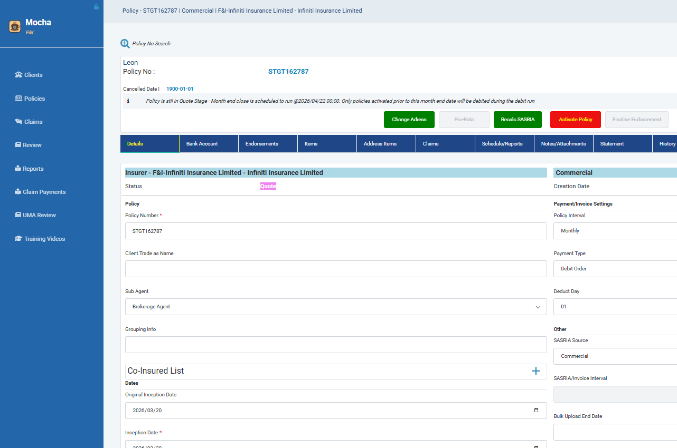677x448 pixels.
Task: Add a co-insured with the plus icon
Action: point(536,371)
